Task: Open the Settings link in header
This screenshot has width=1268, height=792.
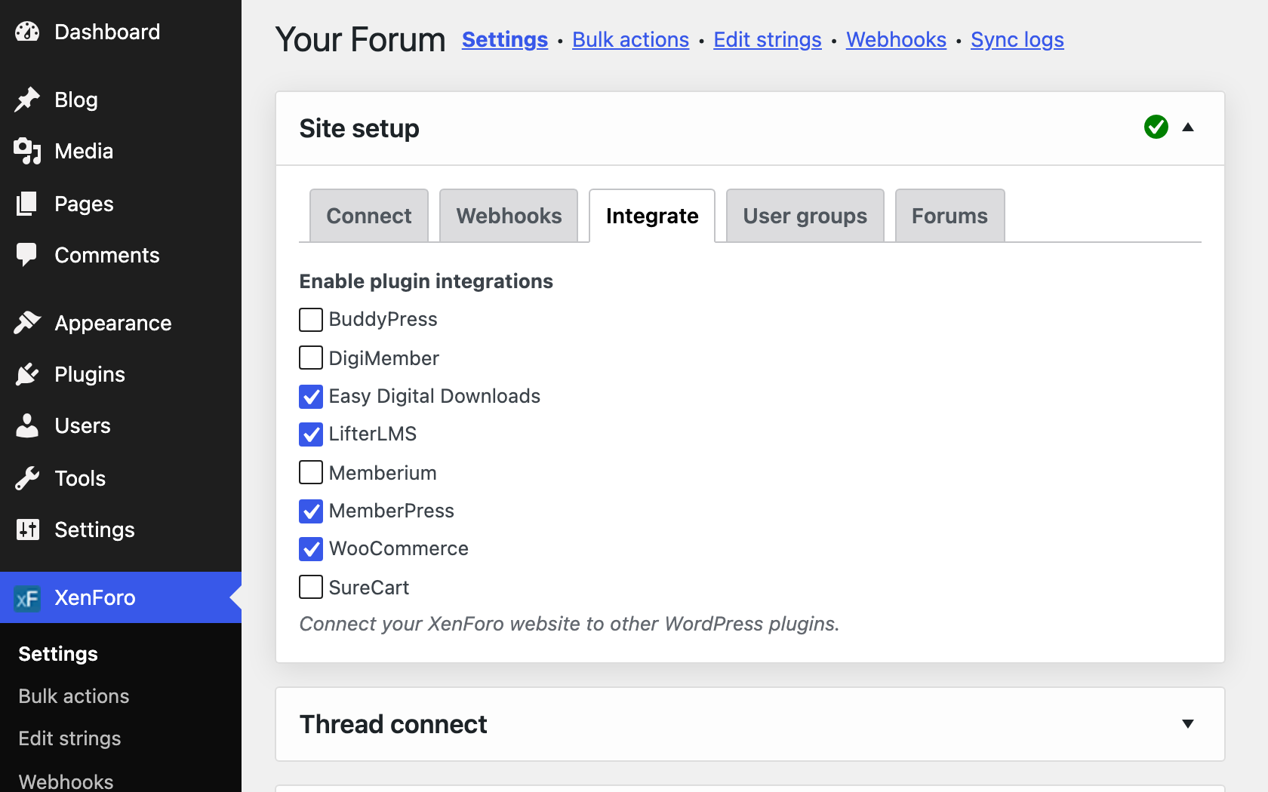Action: pos(505,39)
